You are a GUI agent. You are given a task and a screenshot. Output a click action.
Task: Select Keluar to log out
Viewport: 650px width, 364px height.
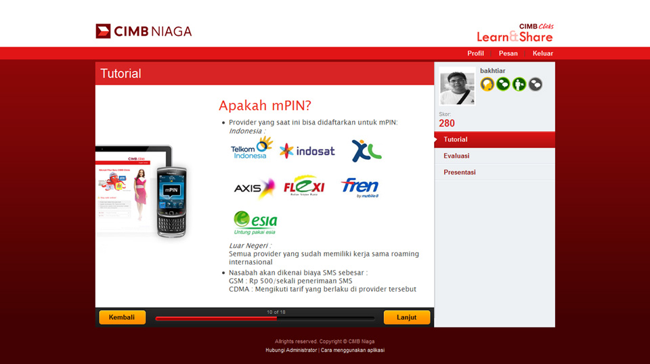542,53
